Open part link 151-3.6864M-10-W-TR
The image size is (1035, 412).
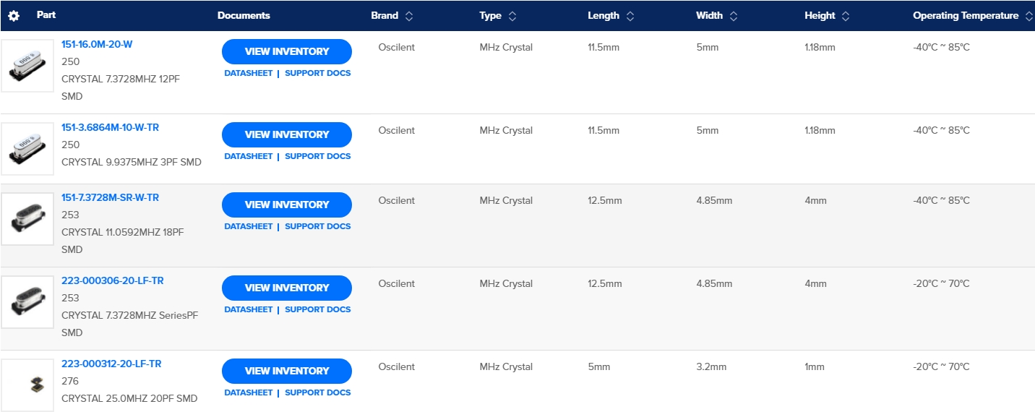pyautogui.click(x=110, y=127)
